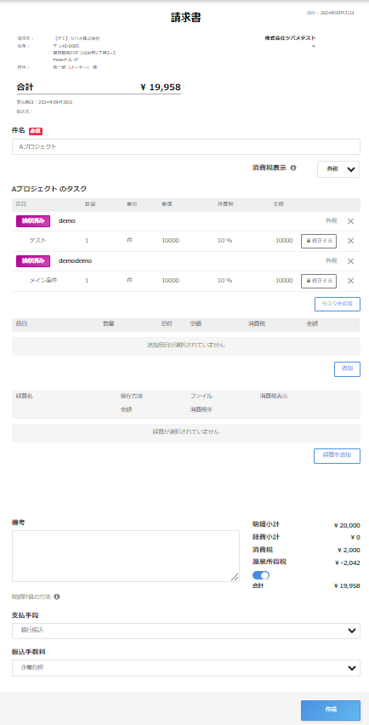Open the 外税 tax display dropdown
This screenshot has width=369, height=725.
click(x=338, y=169)
